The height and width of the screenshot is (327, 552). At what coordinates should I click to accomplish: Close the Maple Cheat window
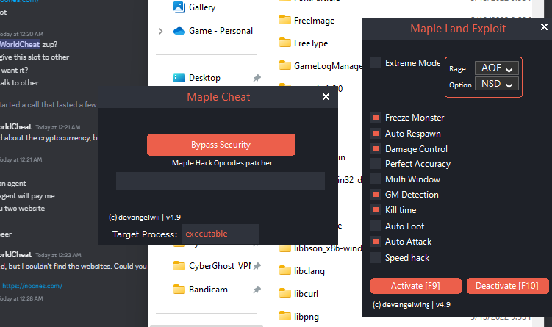click(x=326, y=96)
